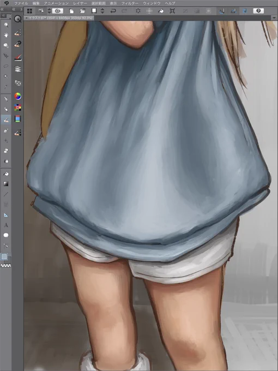Select the highlighted Brush tool
The height and width of the screenshot is (371, 278).
coord(6,119)
